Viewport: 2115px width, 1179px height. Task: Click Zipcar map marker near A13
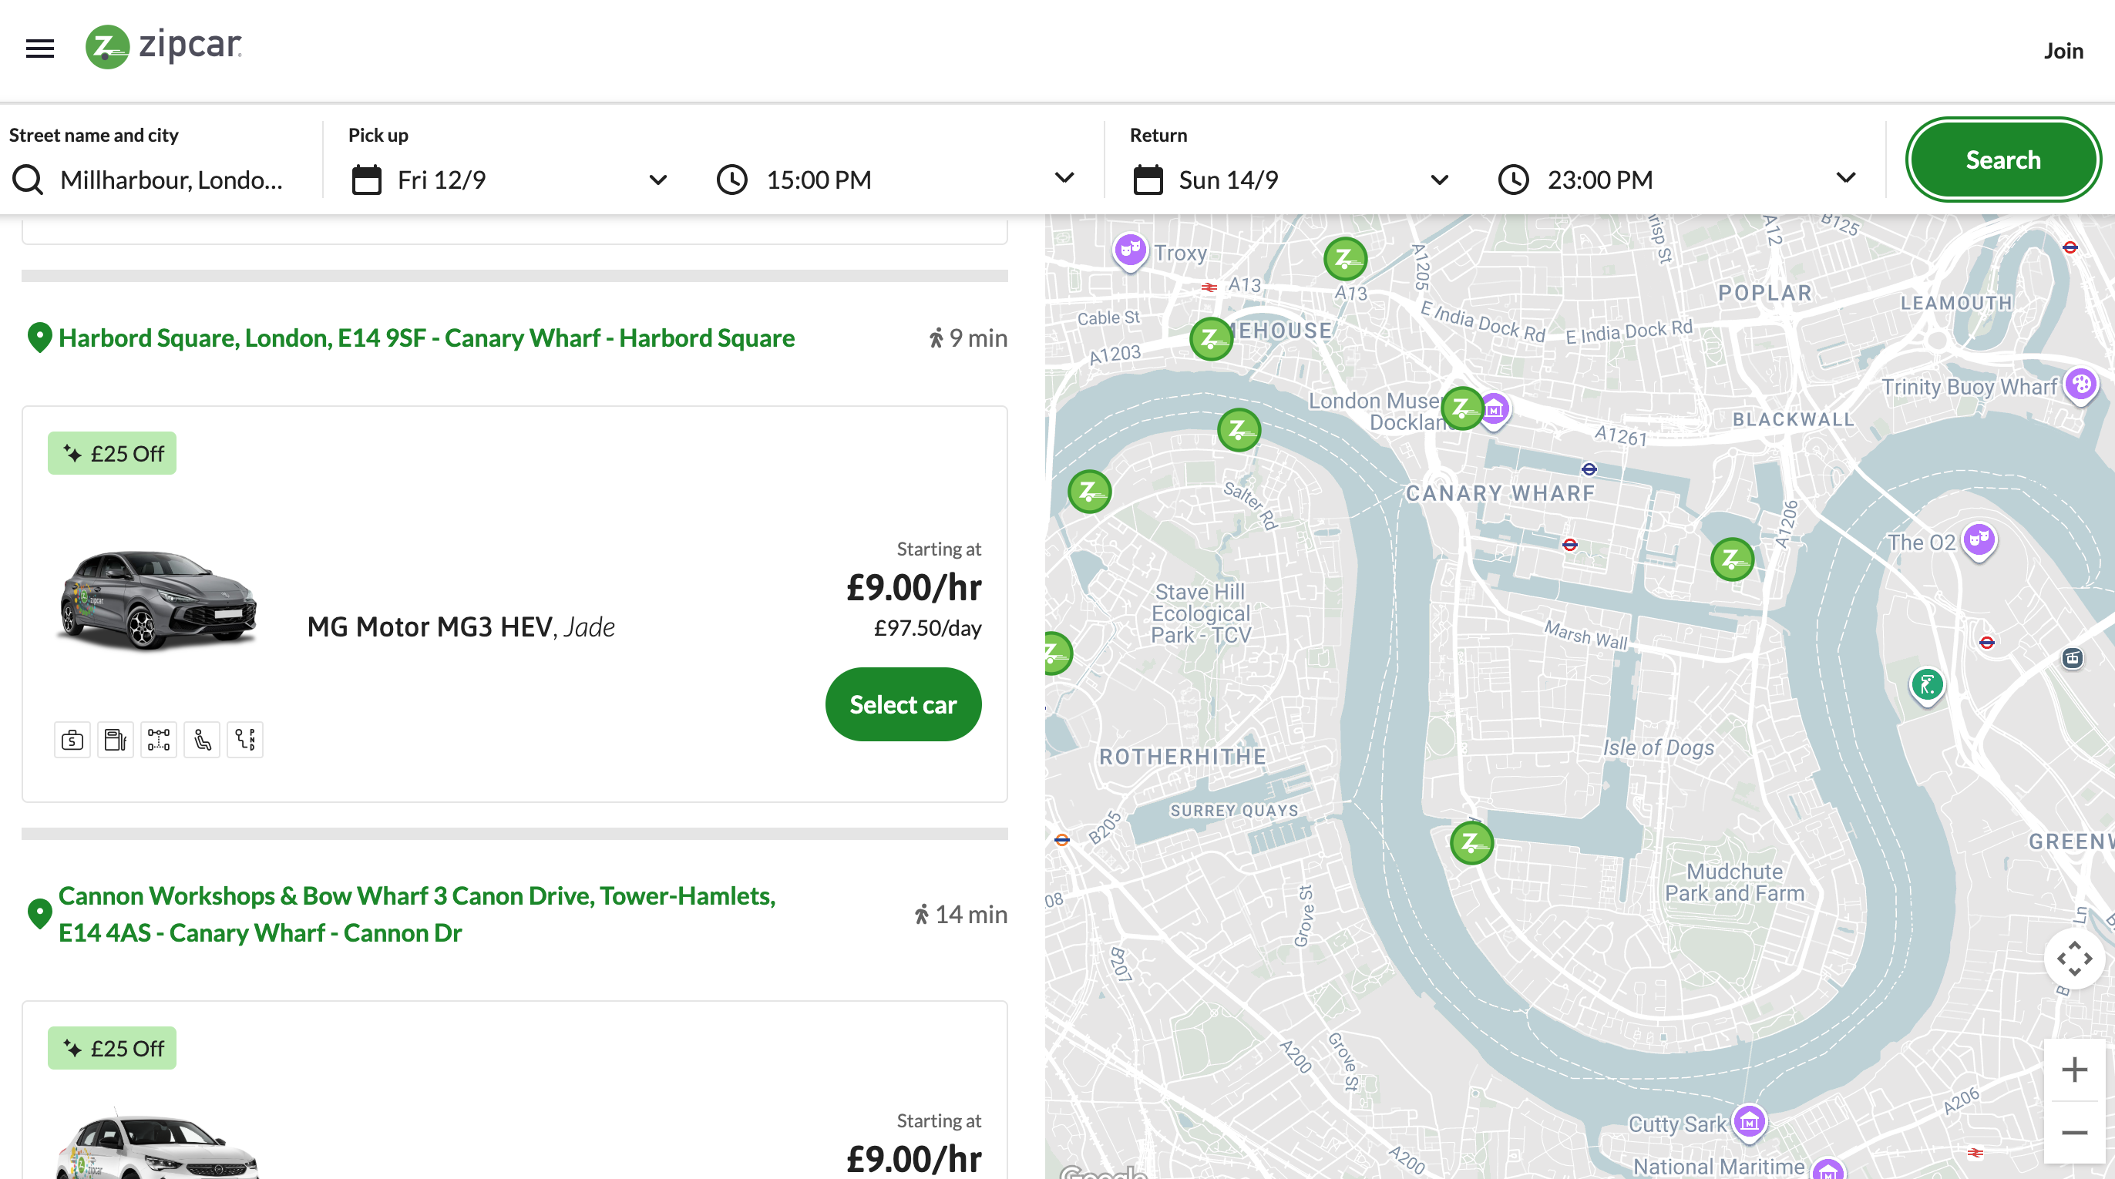point(1345,259)
